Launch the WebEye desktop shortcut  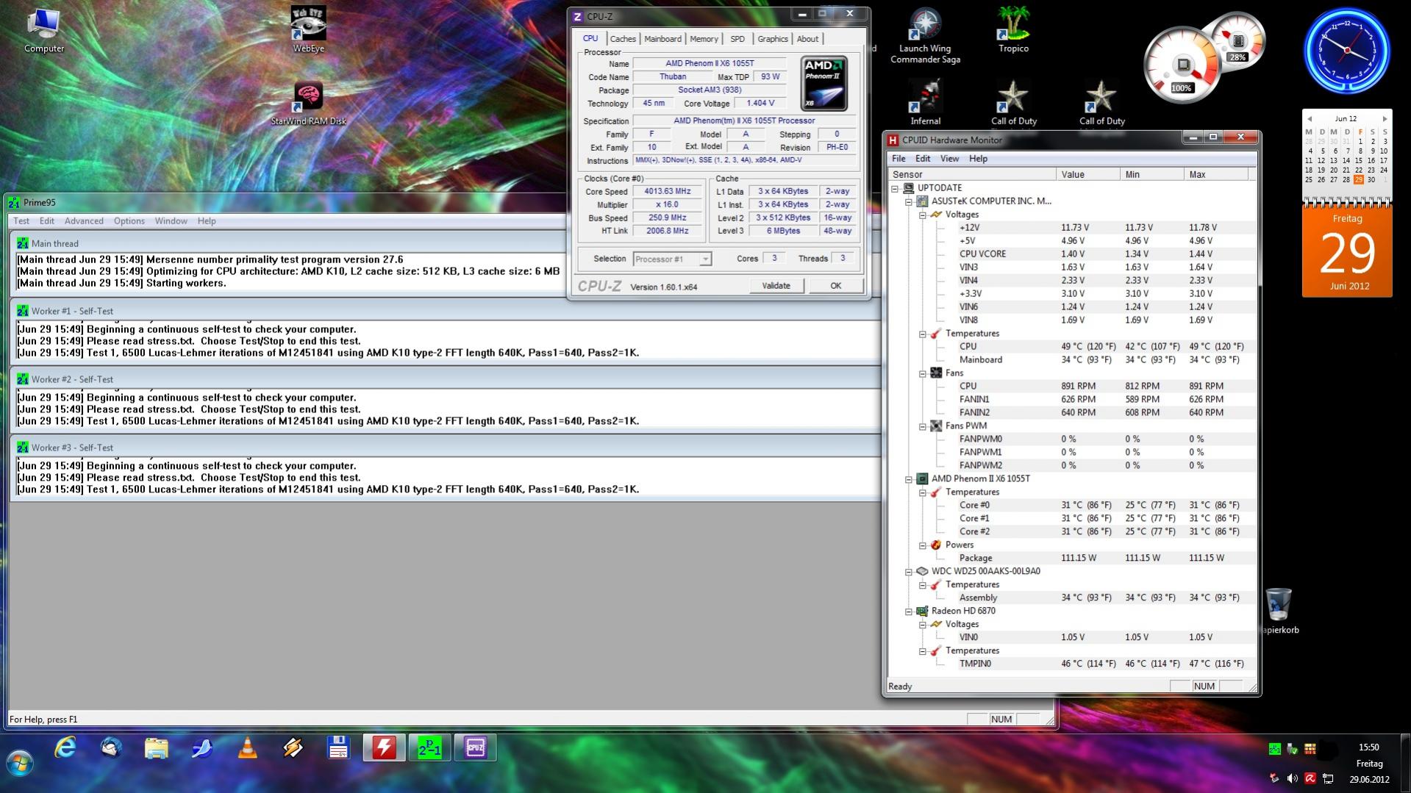point(308,31)
